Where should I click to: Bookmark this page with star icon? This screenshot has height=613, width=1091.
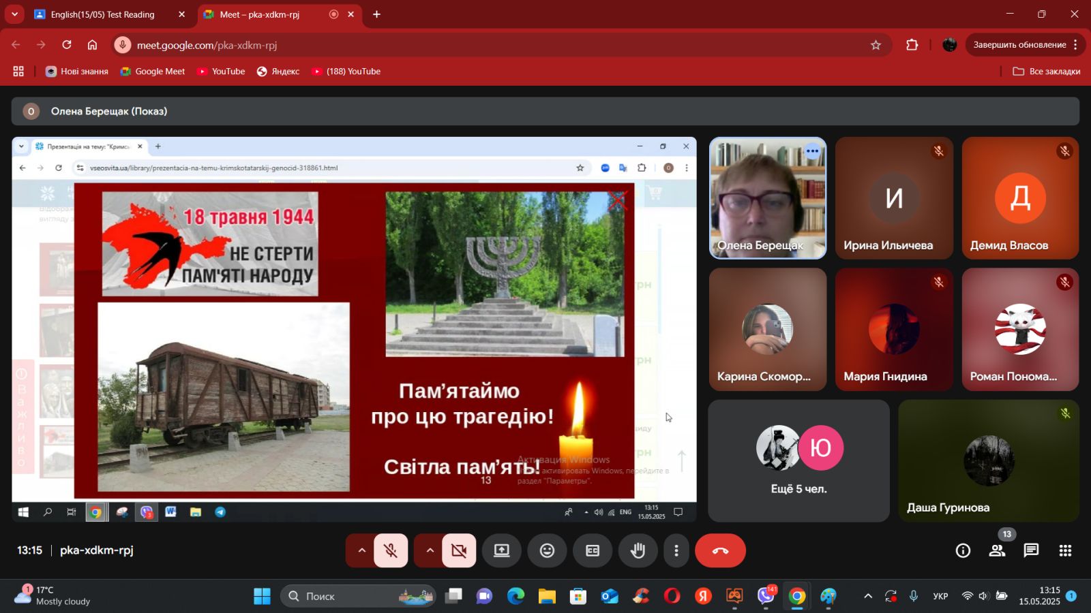coord(876,45)
